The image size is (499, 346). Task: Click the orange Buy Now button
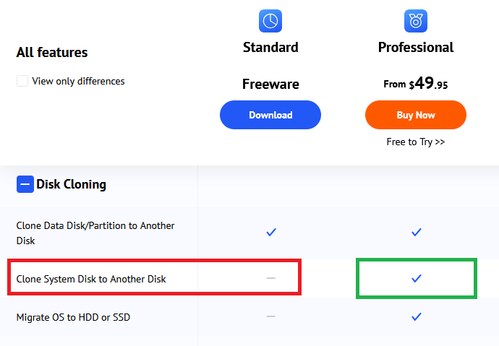point(416,115)
